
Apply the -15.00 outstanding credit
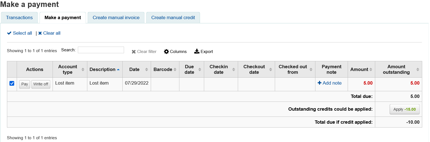coord(404,109)
